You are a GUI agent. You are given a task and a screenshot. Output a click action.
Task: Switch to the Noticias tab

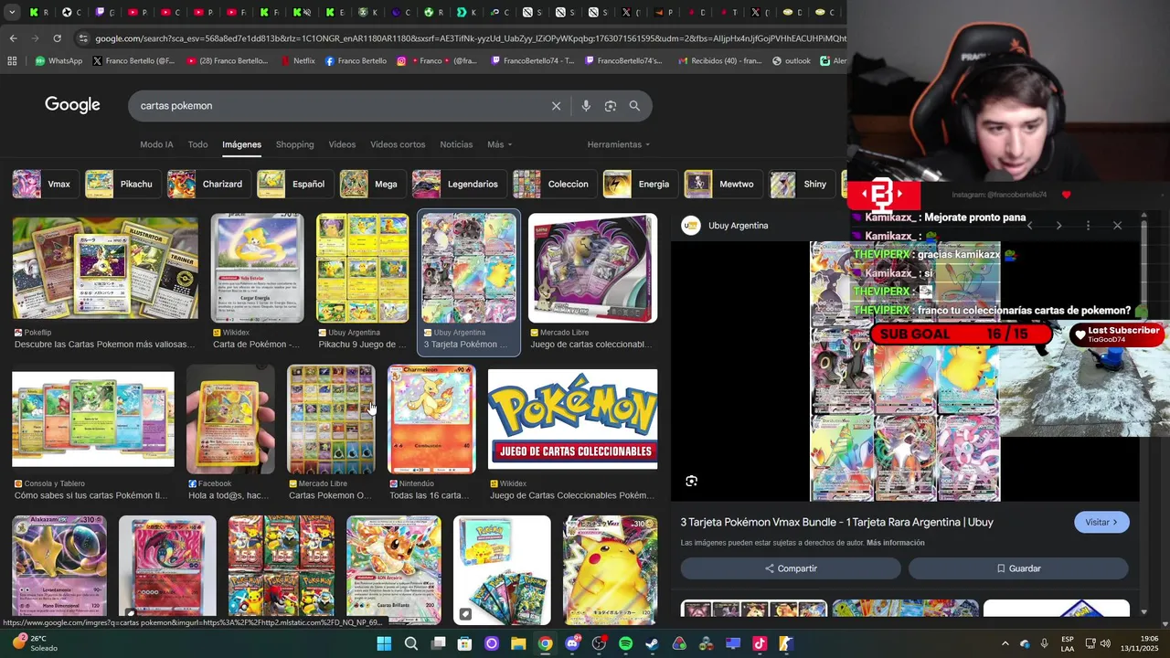(x=456, y=144)
